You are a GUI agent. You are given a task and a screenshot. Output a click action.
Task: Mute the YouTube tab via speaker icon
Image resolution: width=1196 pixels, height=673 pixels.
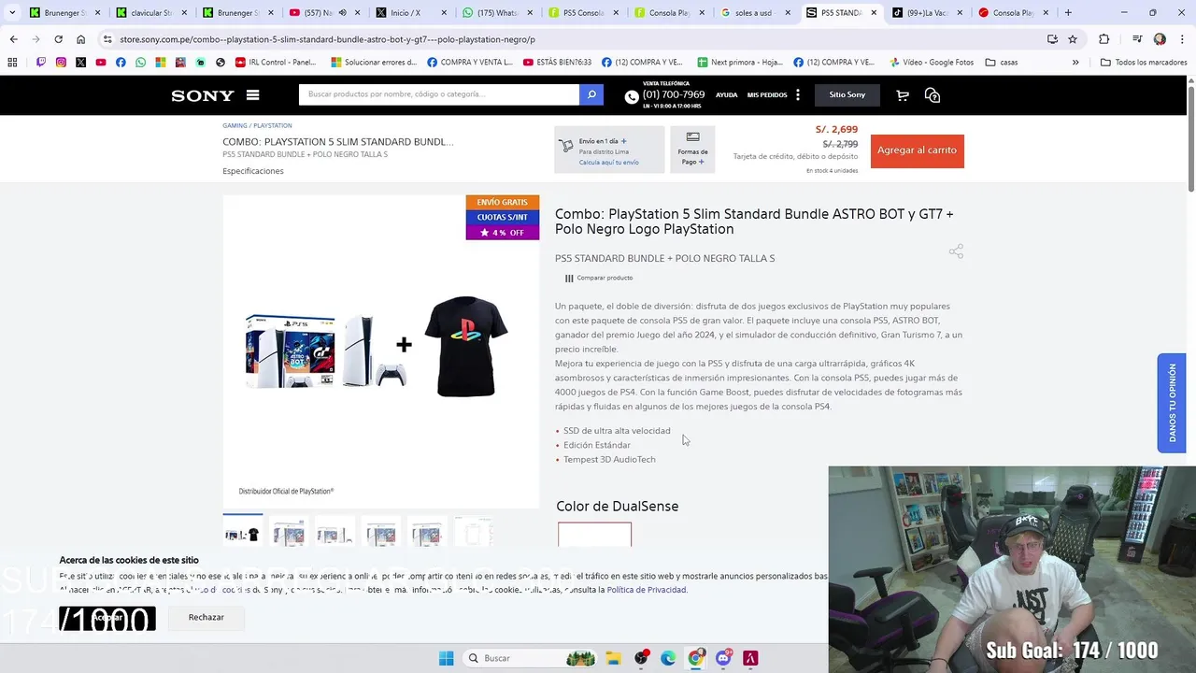point(342,13)
